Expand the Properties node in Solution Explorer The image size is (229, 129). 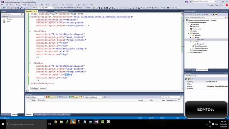tap(188, 25)
